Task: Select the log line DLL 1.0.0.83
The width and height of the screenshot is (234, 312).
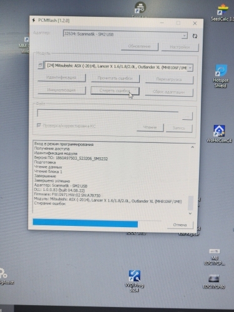Action: (59, 190)
